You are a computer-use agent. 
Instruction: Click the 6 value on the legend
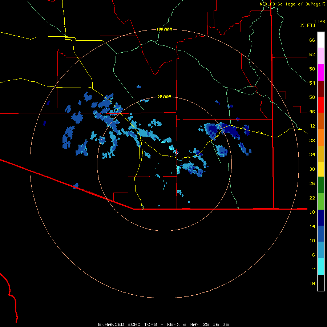314,255
